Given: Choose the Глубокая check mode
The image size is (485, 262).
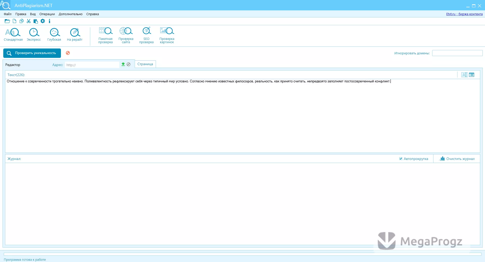Looking at the screenshot, I should click(x=54, y=35).
